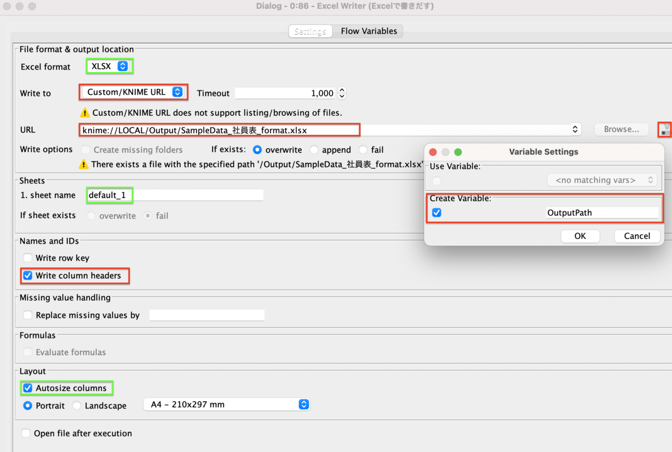Select Landscape orientation
The width and height of the screenshot is (672, 452).
pyautogui.click(x=77, y=406)
